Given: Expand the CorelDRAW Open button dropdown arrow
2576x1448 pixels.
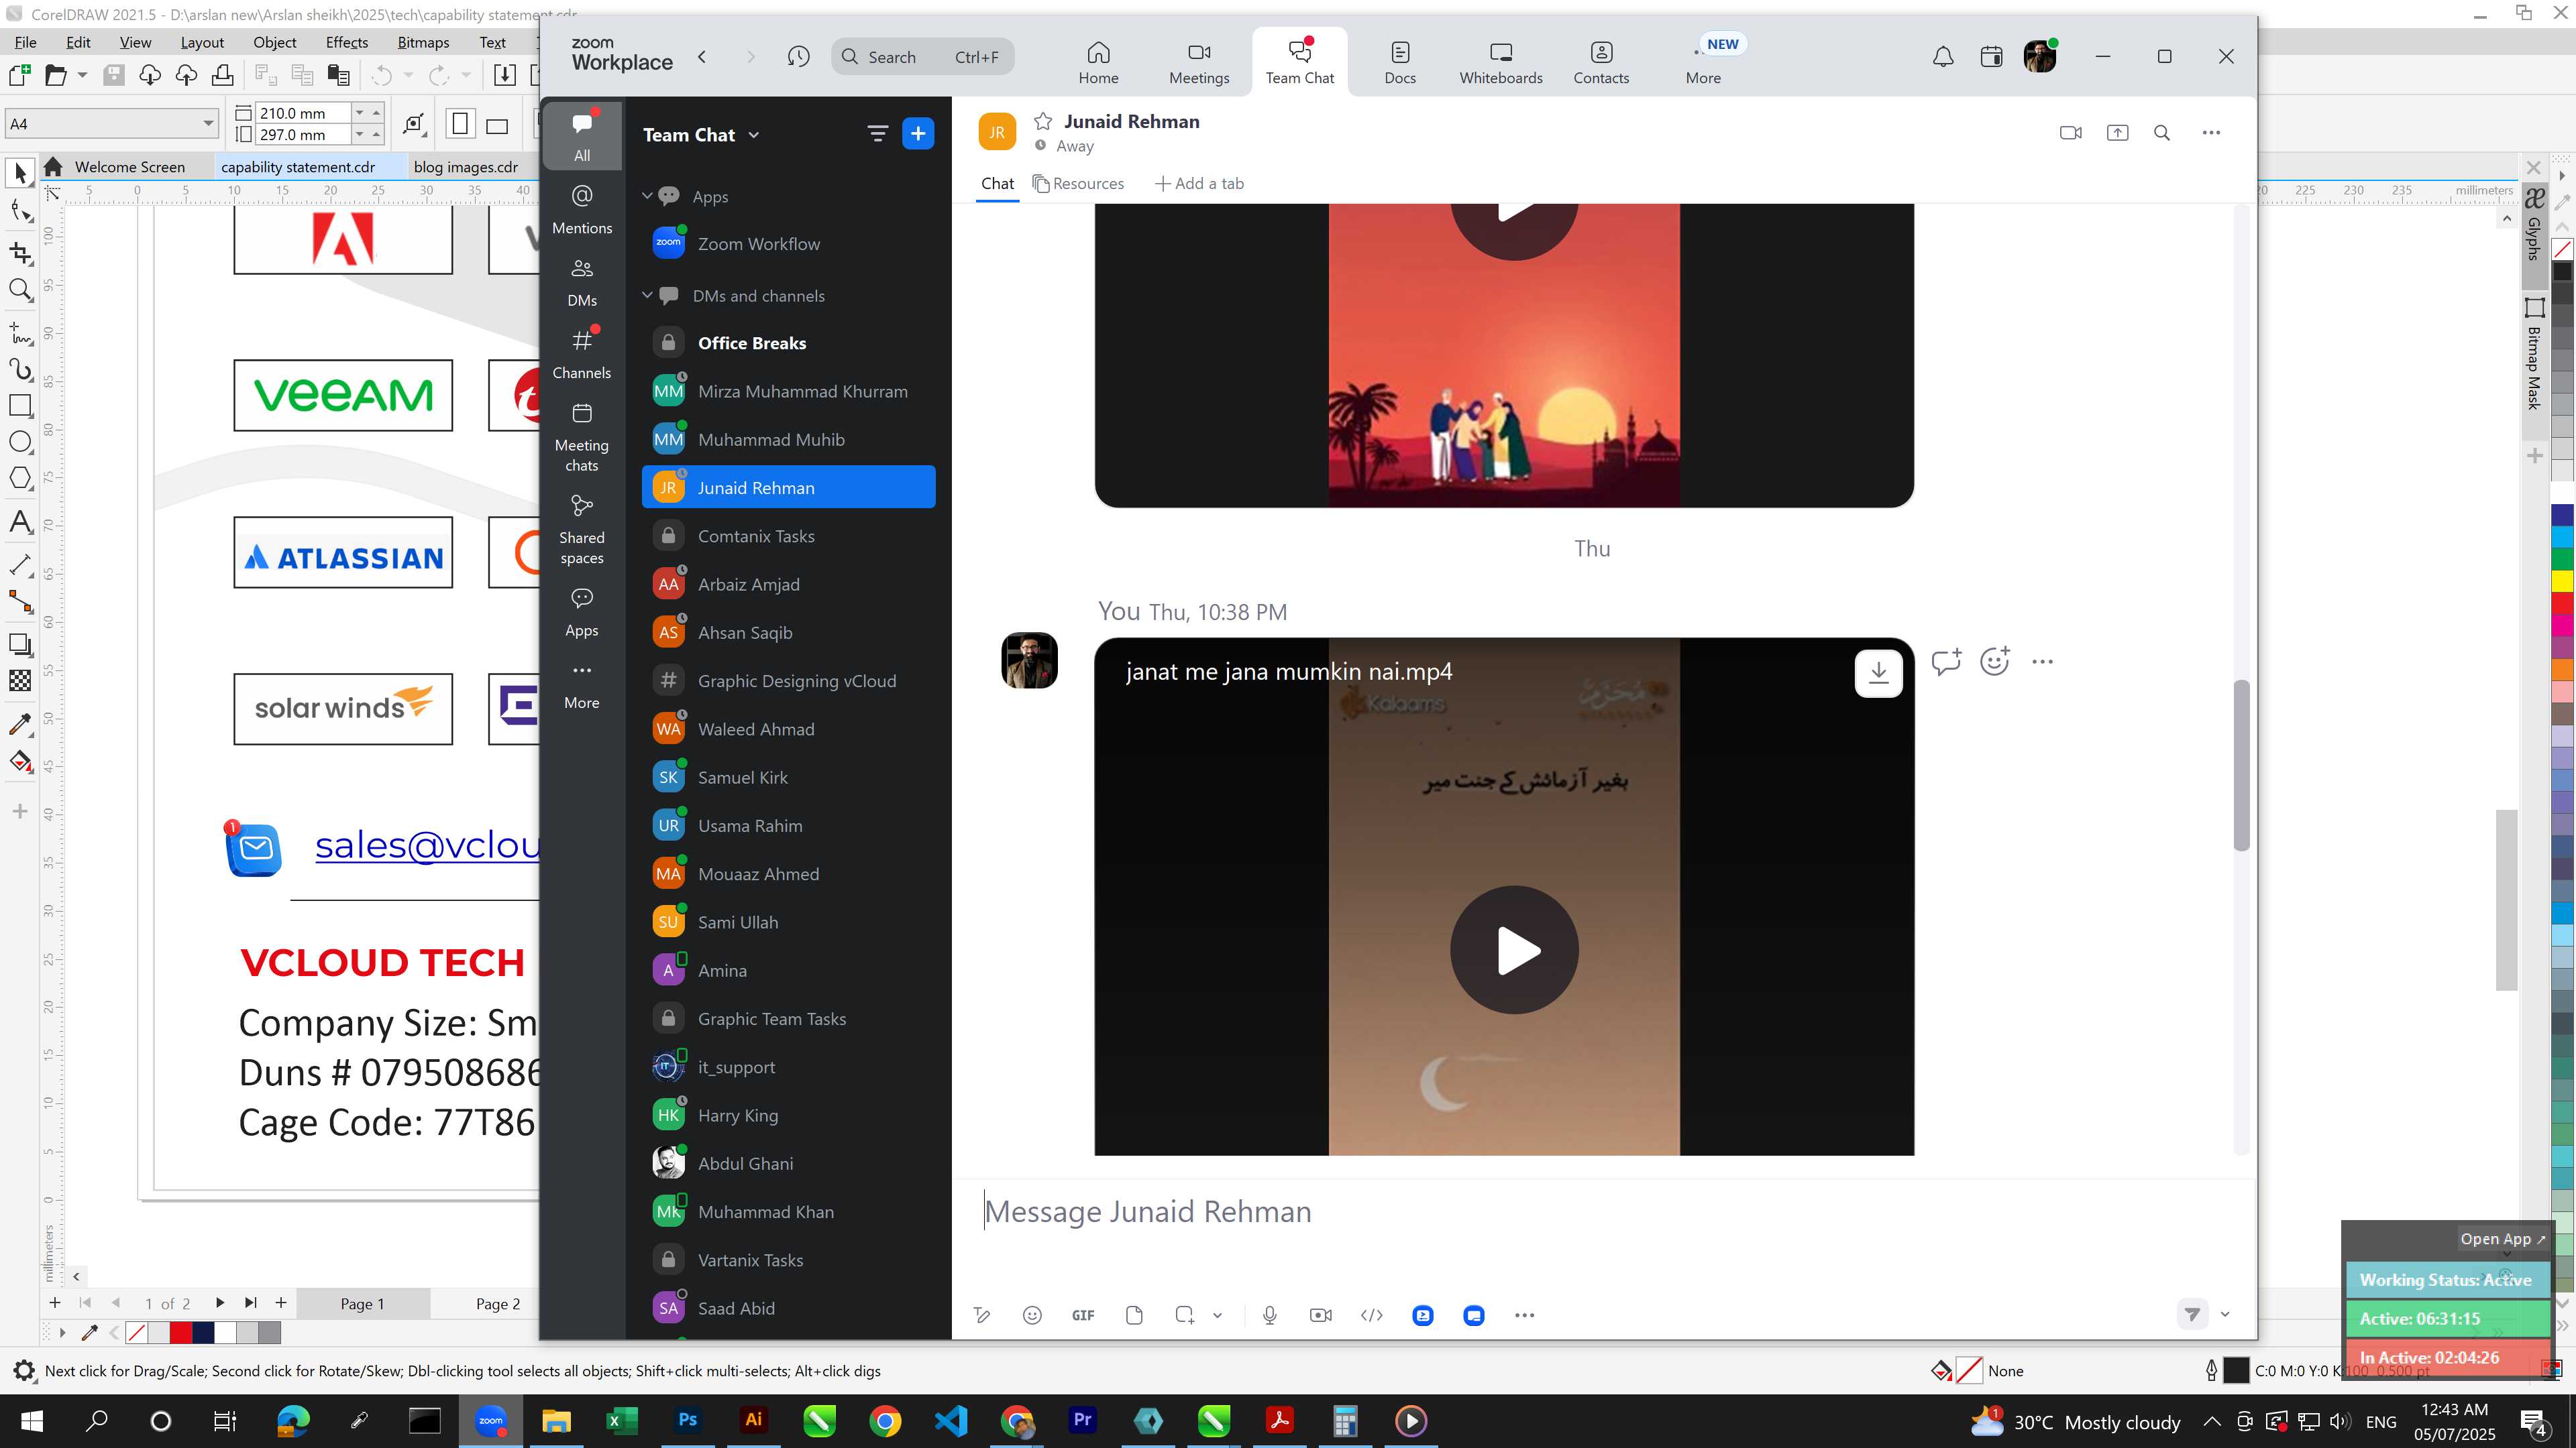Looking at the screenshot, I should click(82, 75).
